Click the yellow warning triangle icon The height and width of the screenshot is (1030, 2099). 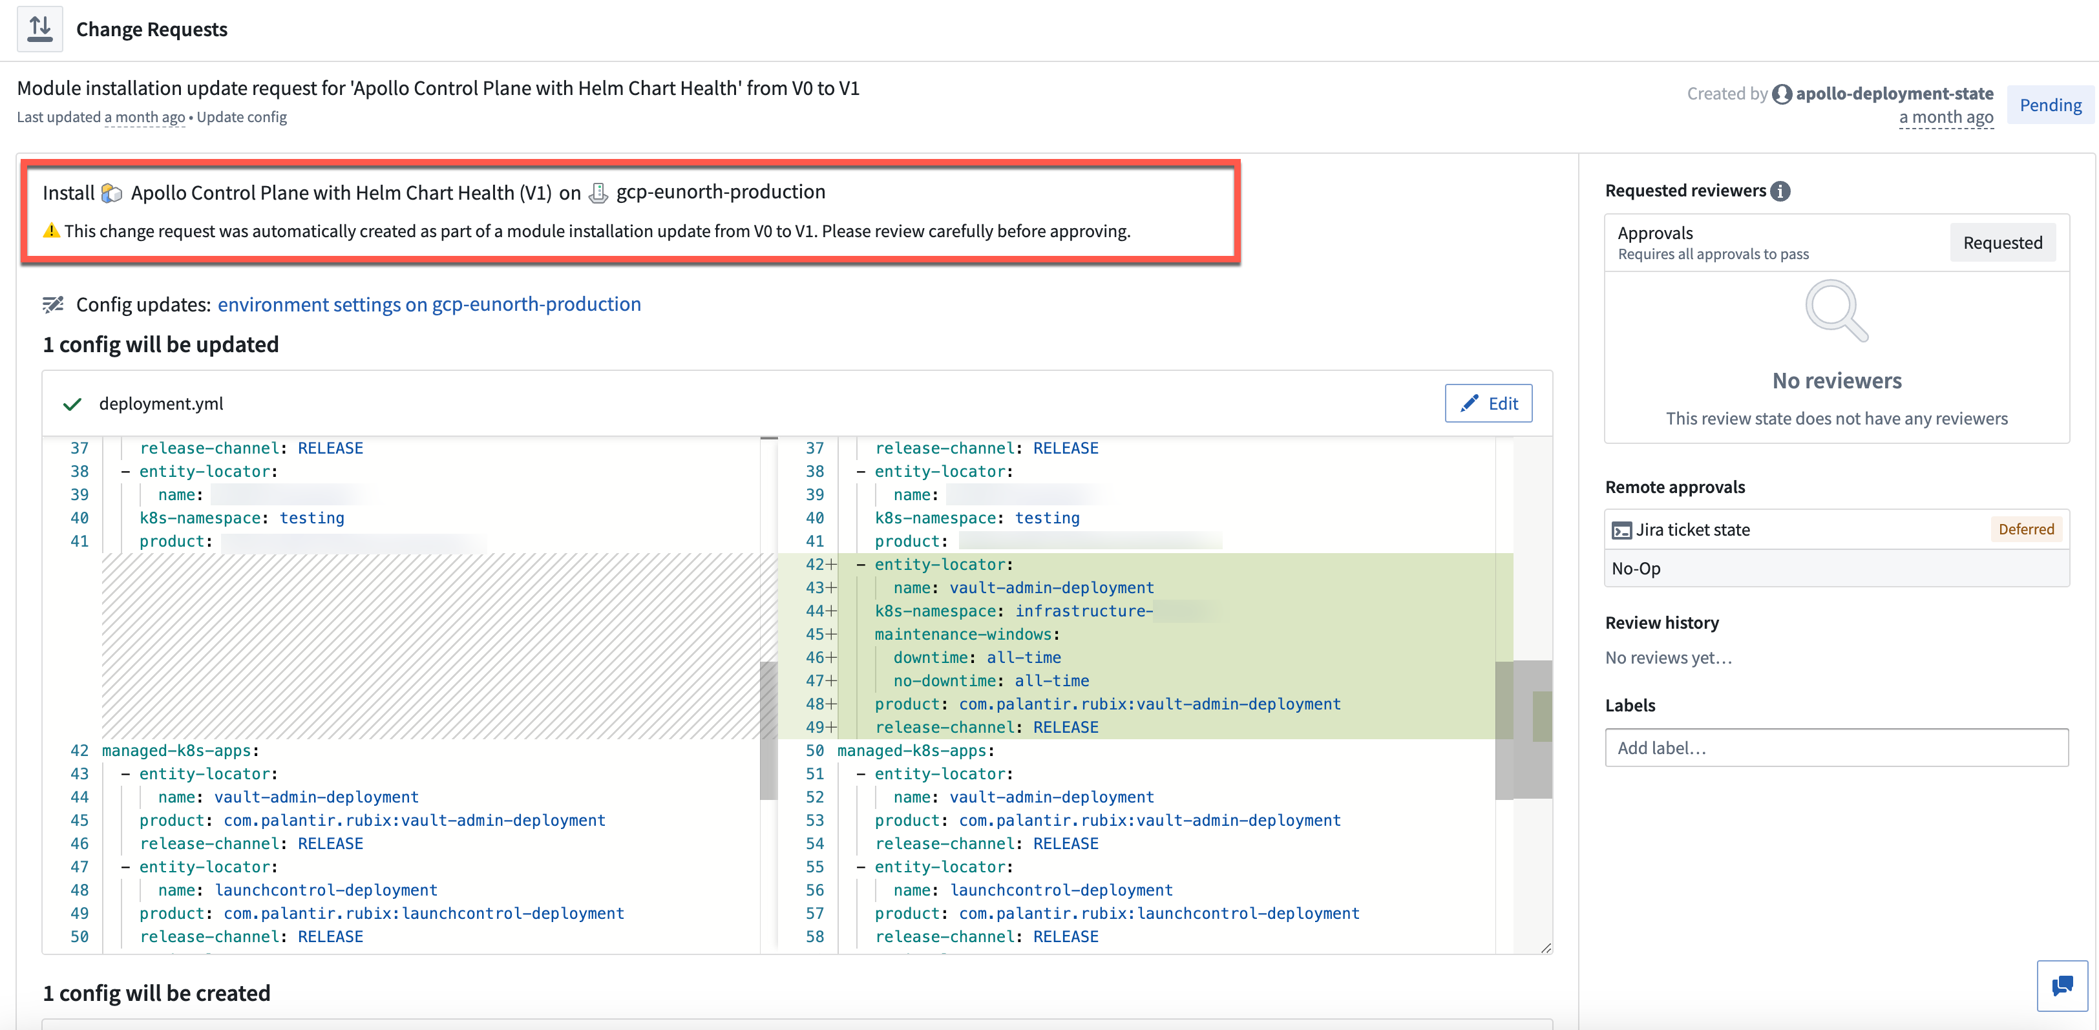pos(51,231)
